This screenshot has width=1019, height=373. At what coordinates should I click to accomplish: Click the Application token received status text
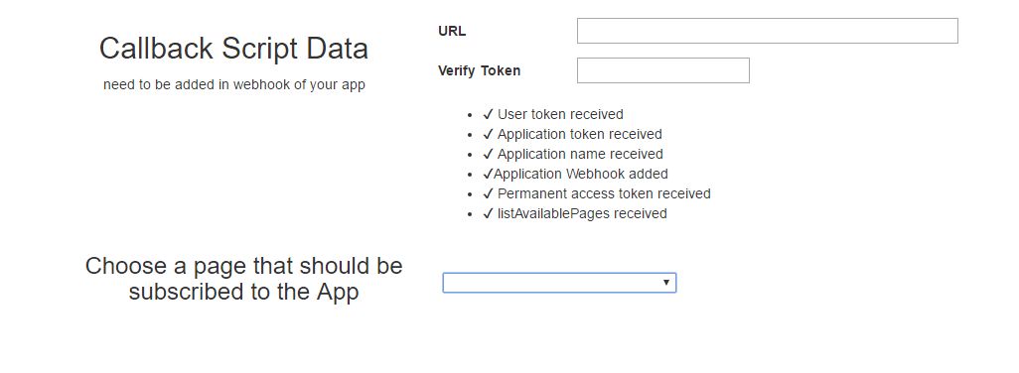point(580,134)
